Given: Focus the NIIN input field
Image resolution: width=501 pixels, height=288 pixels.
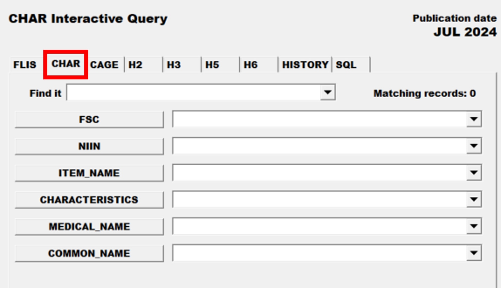Looking at the screenshot, I should (320, 146).
